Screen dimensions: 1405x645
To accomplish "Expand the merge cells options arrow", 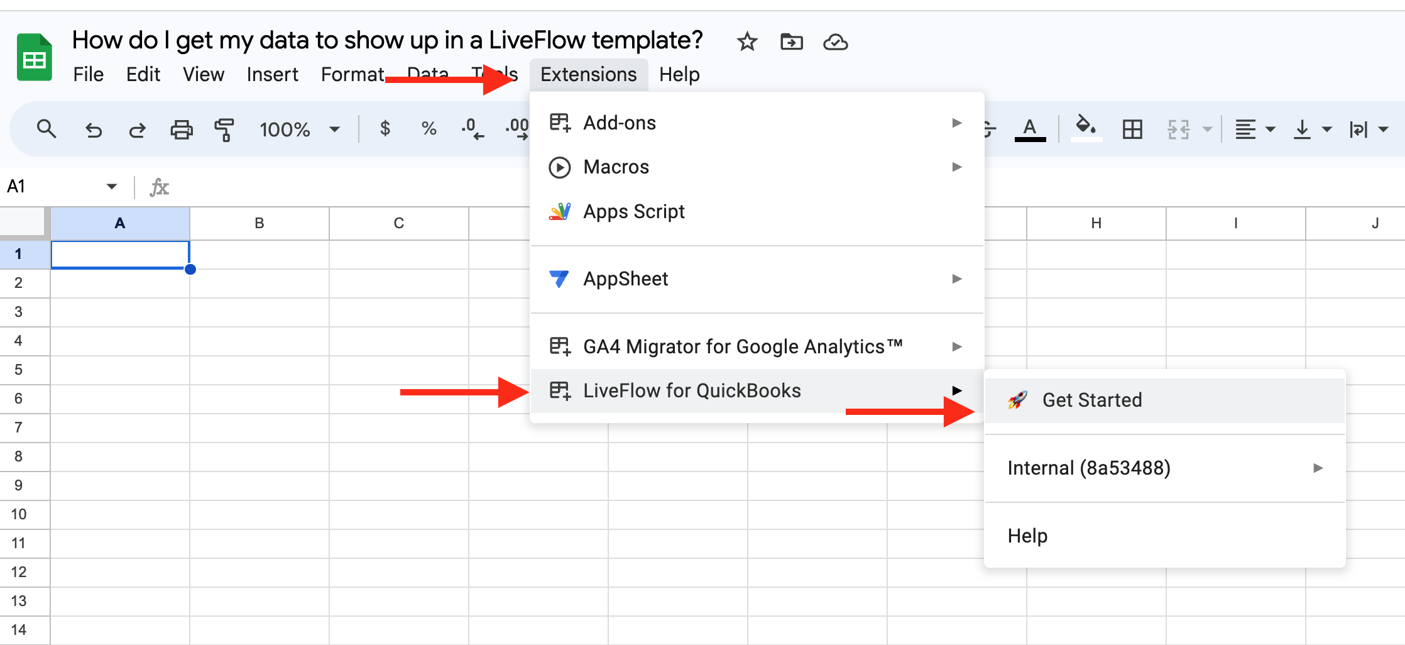I will 1207,130.
